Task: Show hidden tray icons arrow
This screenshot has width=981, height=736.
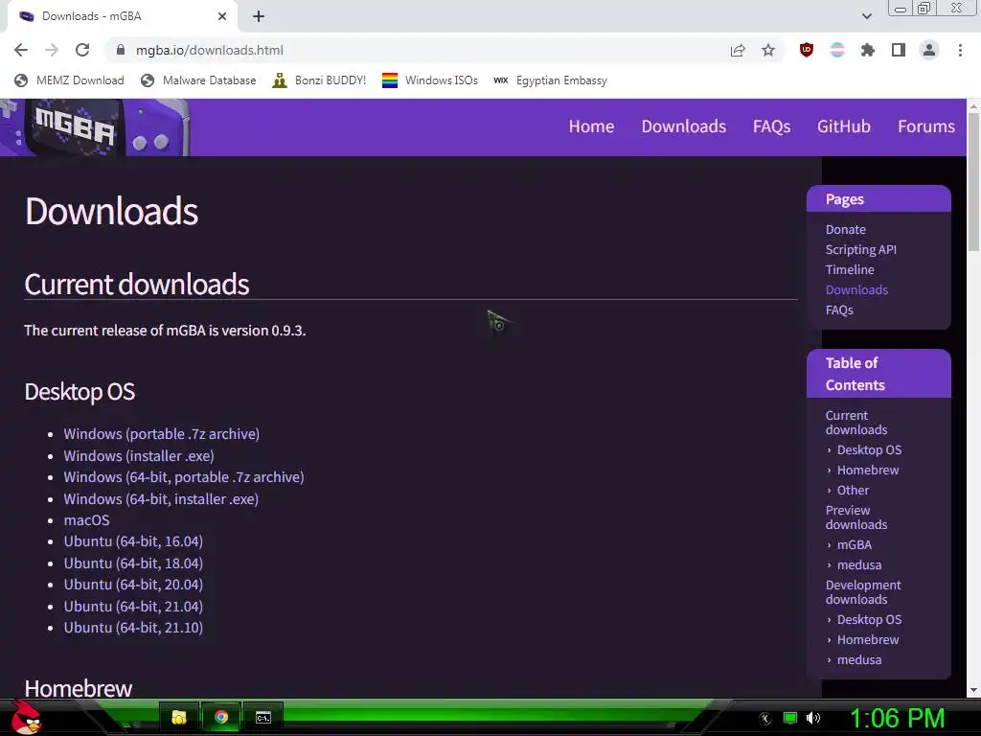Action: (765, 718)
